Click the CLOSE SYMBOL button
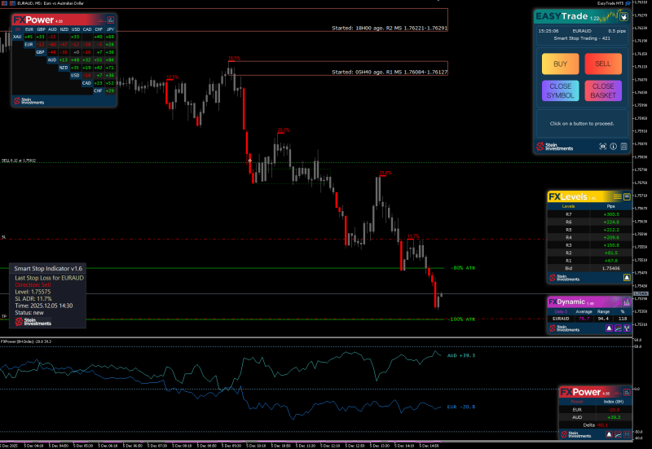The image size is (652, 449). coord(560,90)
